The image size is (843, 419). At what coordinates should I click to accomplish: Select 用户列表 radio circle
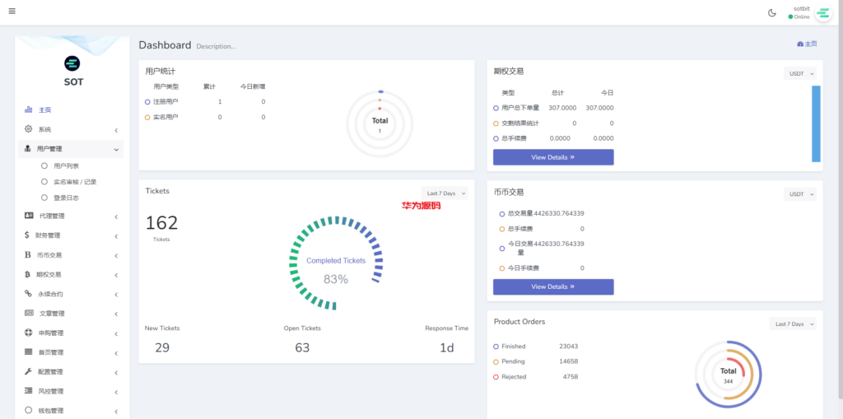tap(44, 166)
